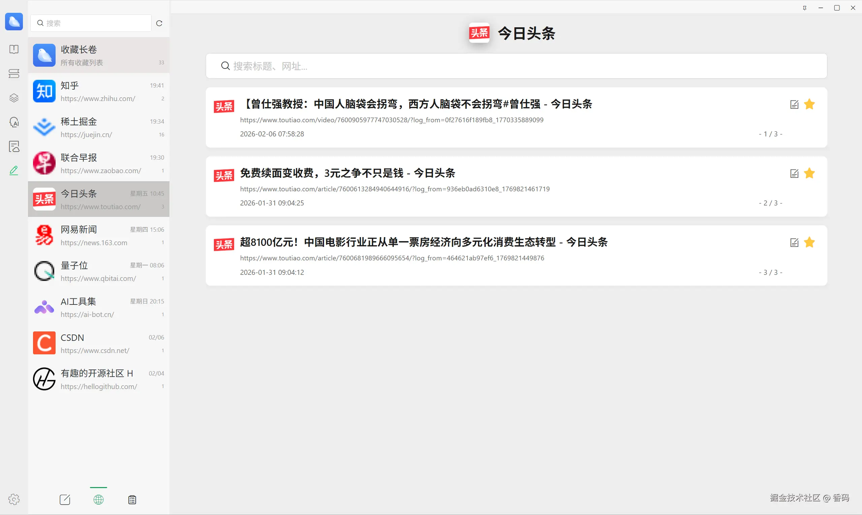Image resolution: width=862 pixels, height=515 pixels.
Task: Open the toutiao article/7600681989666095654 URL
Action: (392, 258)
